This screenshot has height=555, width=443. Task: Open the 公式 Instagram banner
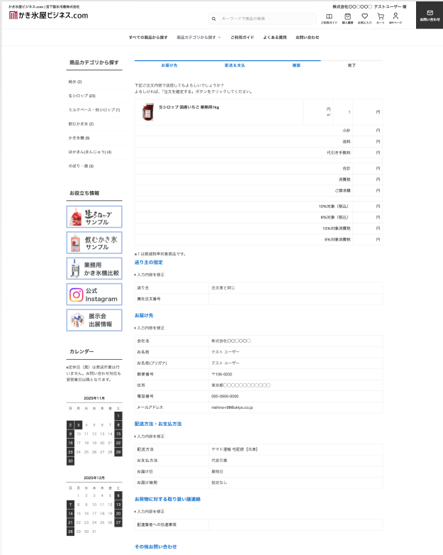94,295
